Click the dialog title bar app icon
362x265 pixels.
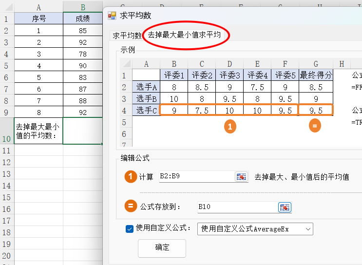[112, 16]
